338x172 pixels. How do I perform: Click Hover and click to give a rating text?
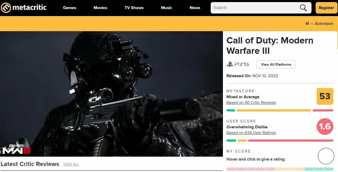click(x=255, y=159)
